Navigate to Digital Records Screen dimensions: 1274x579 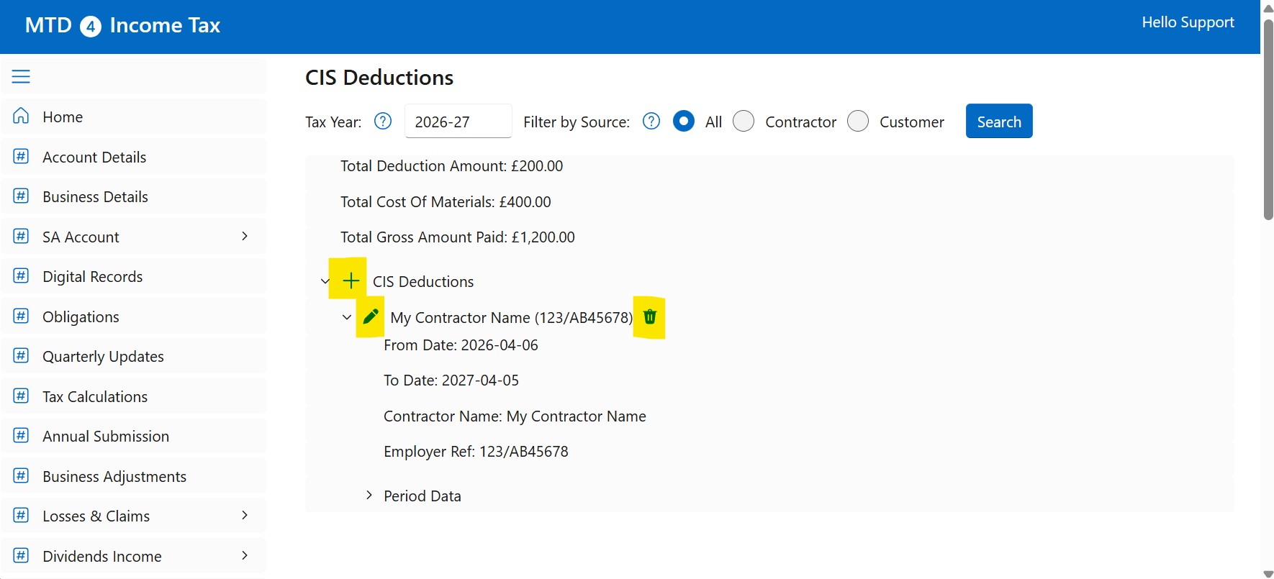point(134,276)
